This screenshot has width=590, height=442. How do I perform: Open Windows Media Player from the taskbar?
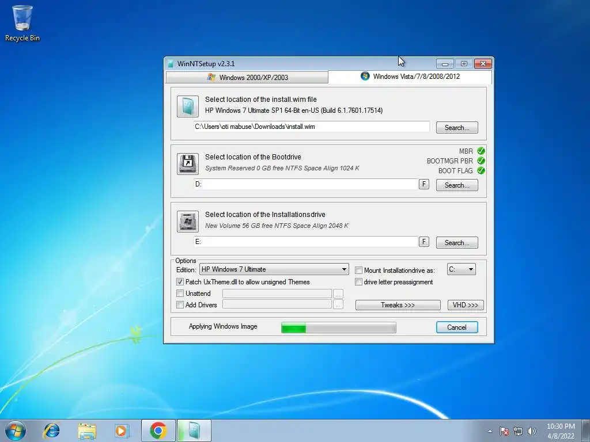(x=122, y=430)
